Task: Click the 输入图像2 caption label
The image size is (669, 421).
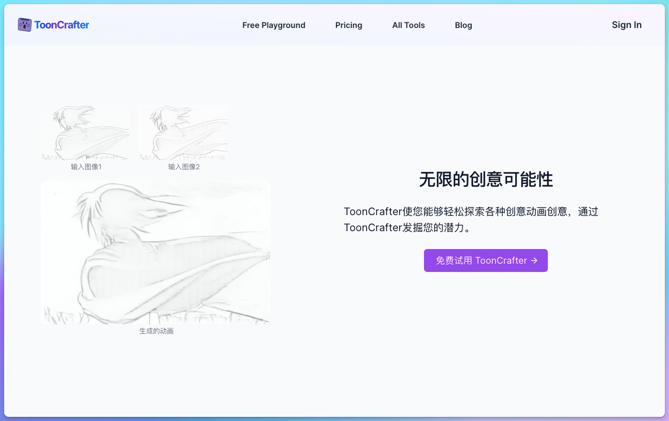Action: 183,167
